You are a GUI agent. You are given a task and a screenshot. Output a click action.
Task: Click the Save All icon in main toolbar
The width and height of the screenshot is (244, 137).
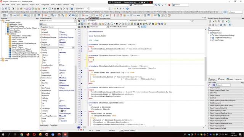[30, 9]
